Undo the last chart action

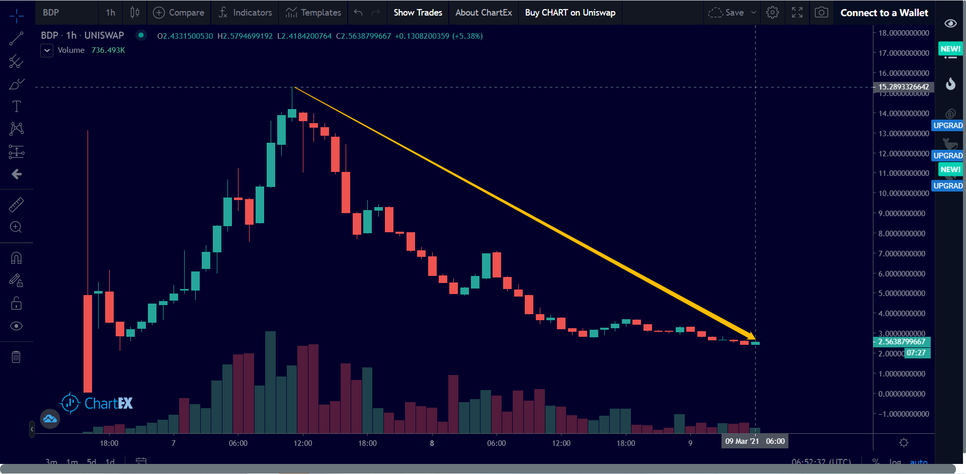pyautogui.click(x=358, y=13)
